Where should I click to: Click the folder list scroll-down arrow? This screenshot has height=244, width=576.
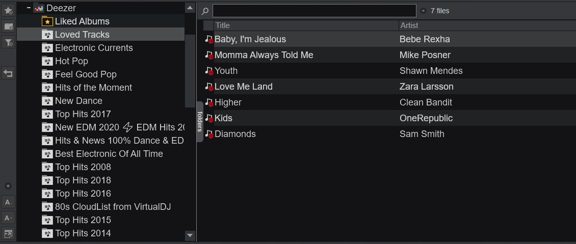tap(190, 235)
